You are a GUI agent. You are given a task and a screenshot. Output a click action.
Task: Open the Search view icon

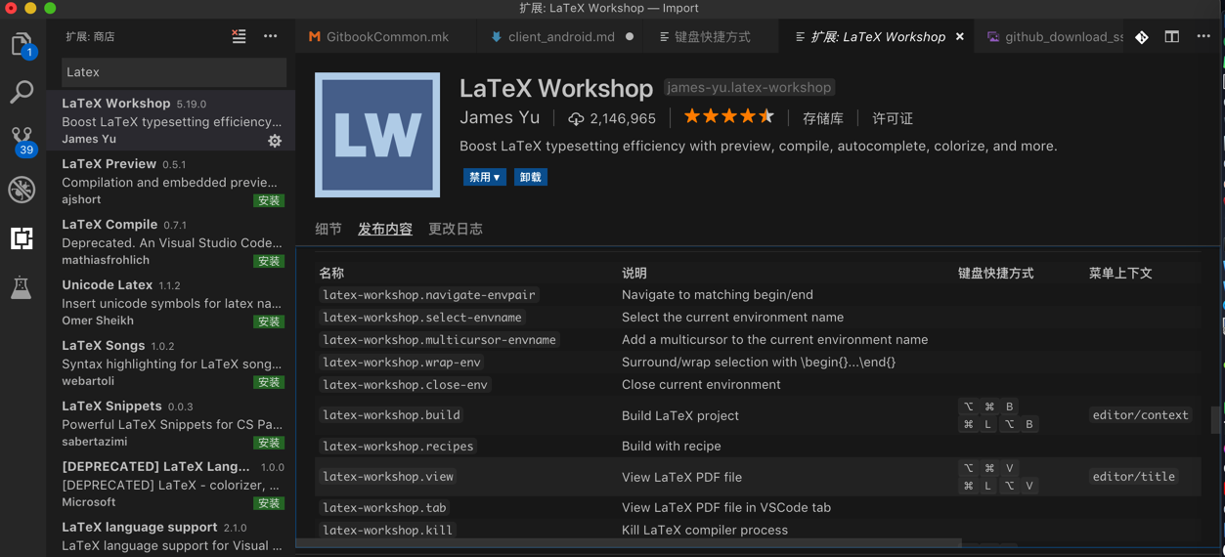pyautogui.click(x=22, y=92)
